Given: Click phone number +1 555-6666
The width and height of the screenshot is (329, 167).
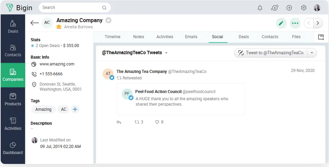Looking at the screenshot, I should point(51,74).
